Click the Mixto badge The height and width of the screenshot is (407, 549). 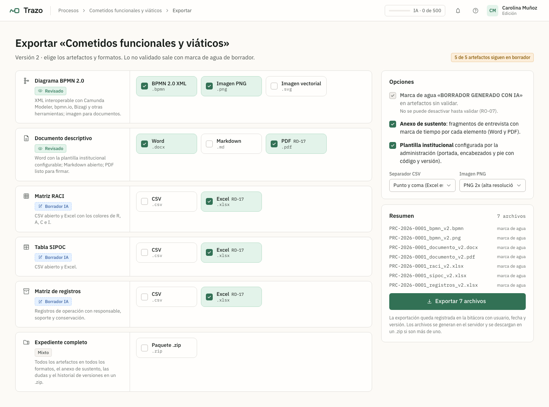click(x=43, y=353)
